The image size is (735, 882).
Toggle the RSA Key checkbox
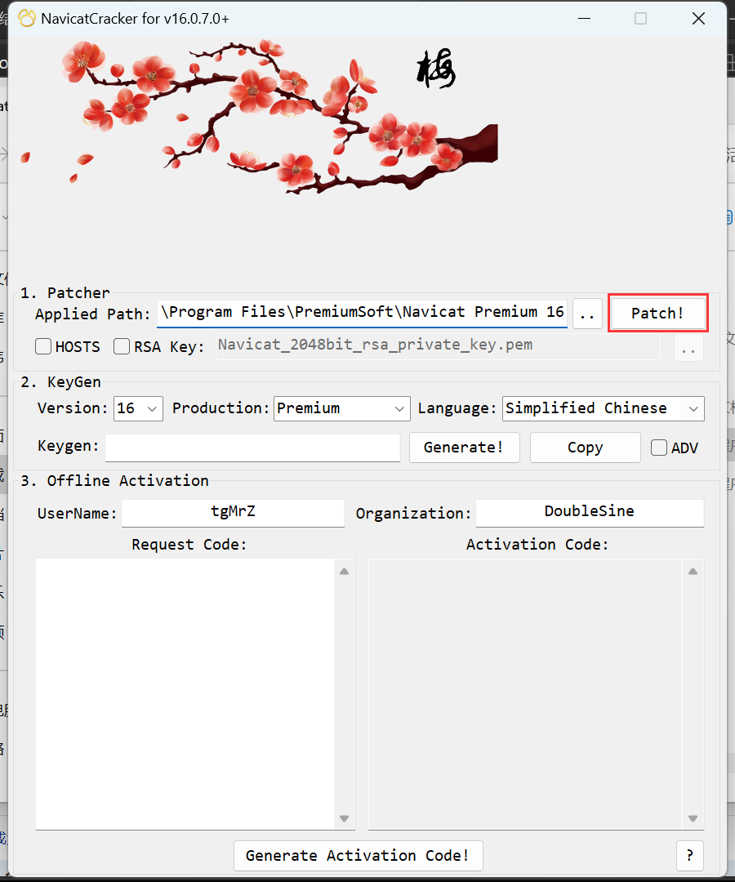point(122,347)
